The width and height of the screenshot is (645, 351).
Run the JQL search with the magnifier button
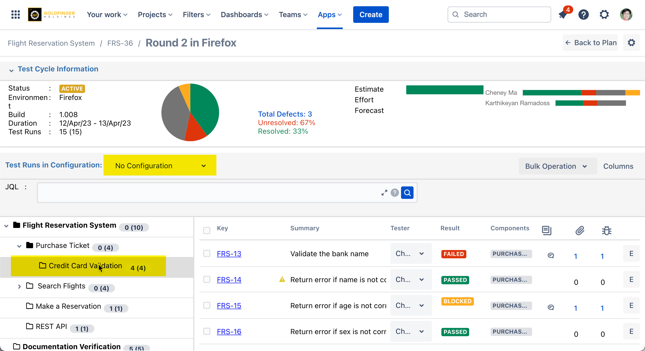pos(407,193)
